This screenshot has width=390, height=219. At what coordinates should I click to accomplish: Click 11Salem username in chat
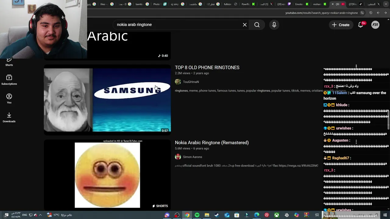tap(339, 93)
